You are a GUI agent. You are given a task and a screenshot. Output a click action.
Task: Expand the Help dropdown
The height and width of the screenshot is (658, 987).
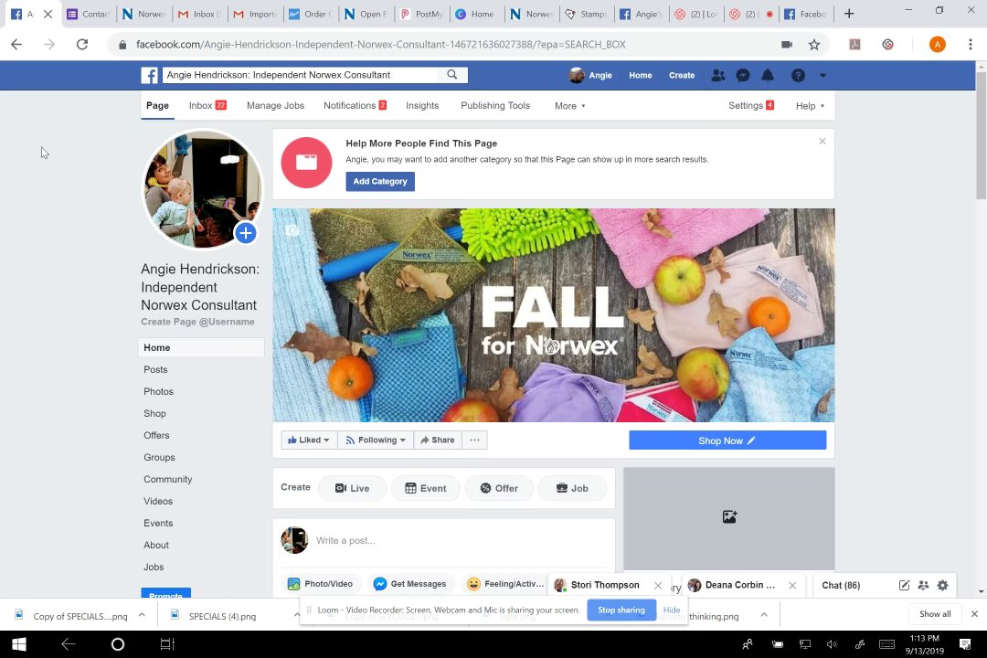tap(810, 106)
